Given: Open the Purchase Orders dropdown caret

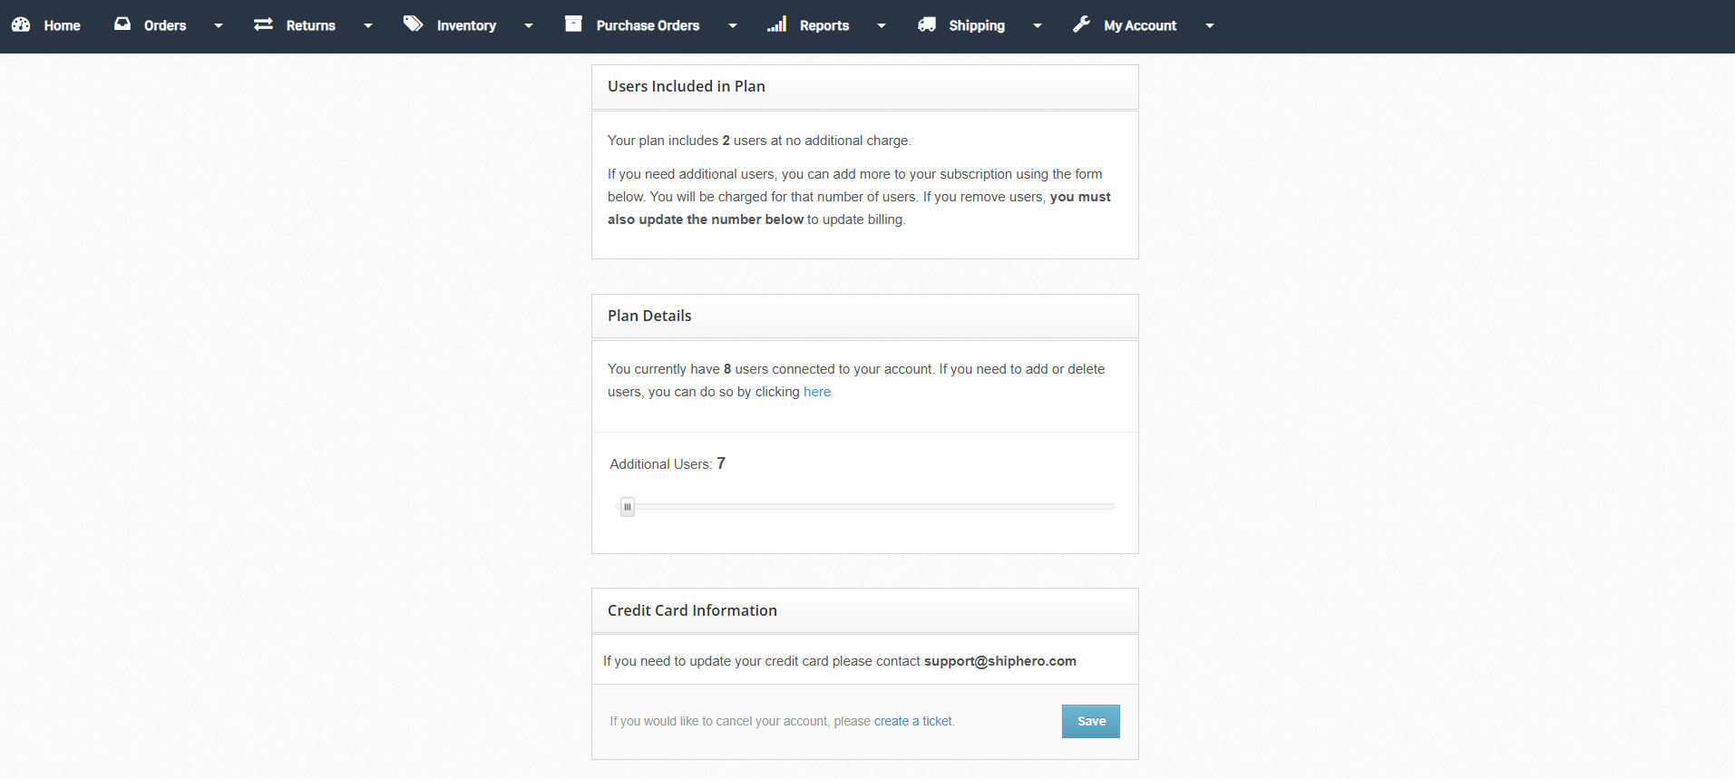Looking at the screenshot, I should click(733, 26).
